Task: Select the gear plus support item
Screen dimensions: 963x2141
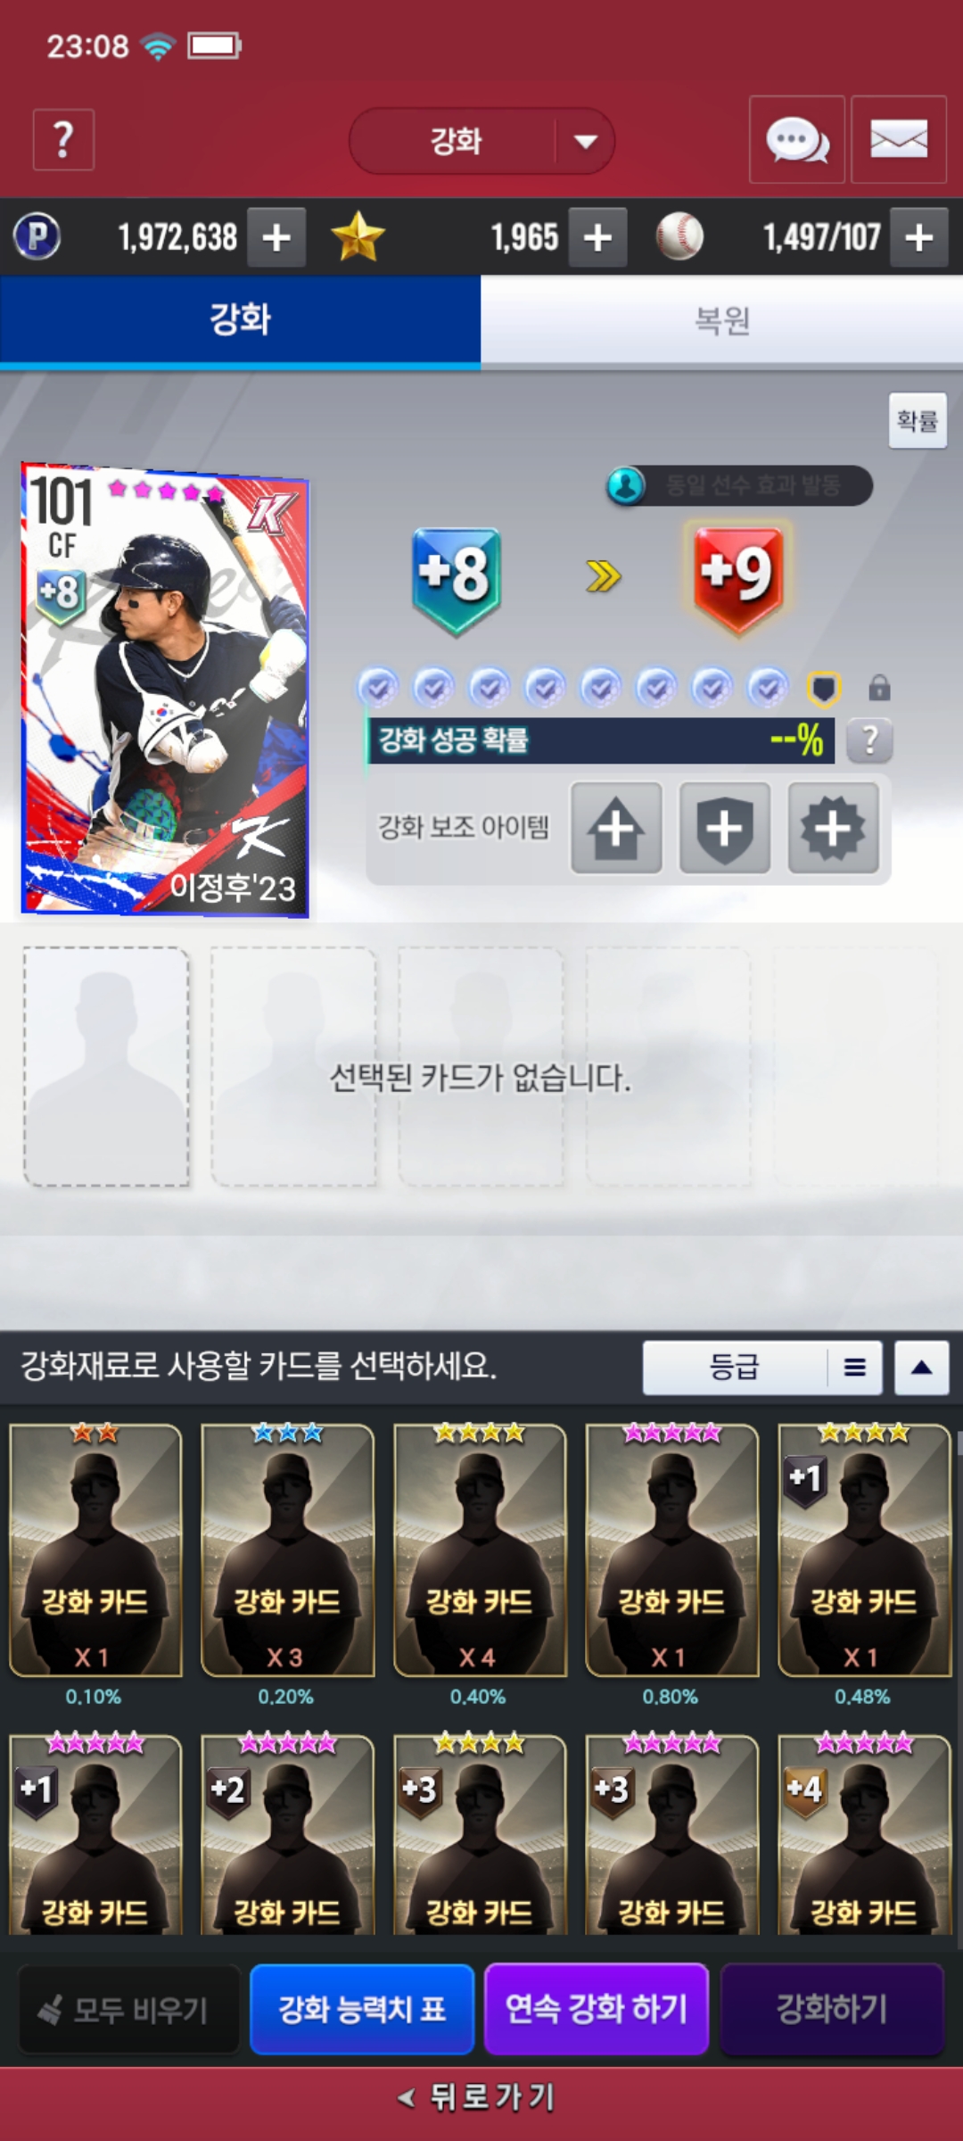Action: point(834,828)
